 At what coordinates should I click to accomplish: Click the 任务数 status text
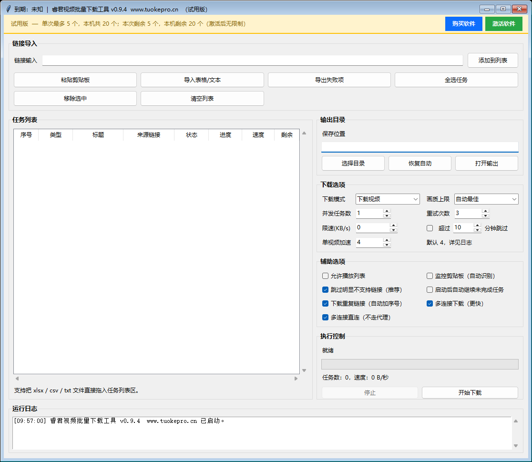(x=355, y=378)
